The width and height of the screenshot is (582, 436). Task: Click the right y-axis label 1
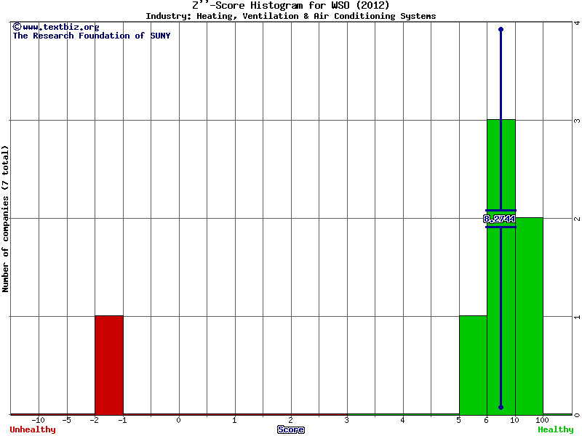(577, 317)
